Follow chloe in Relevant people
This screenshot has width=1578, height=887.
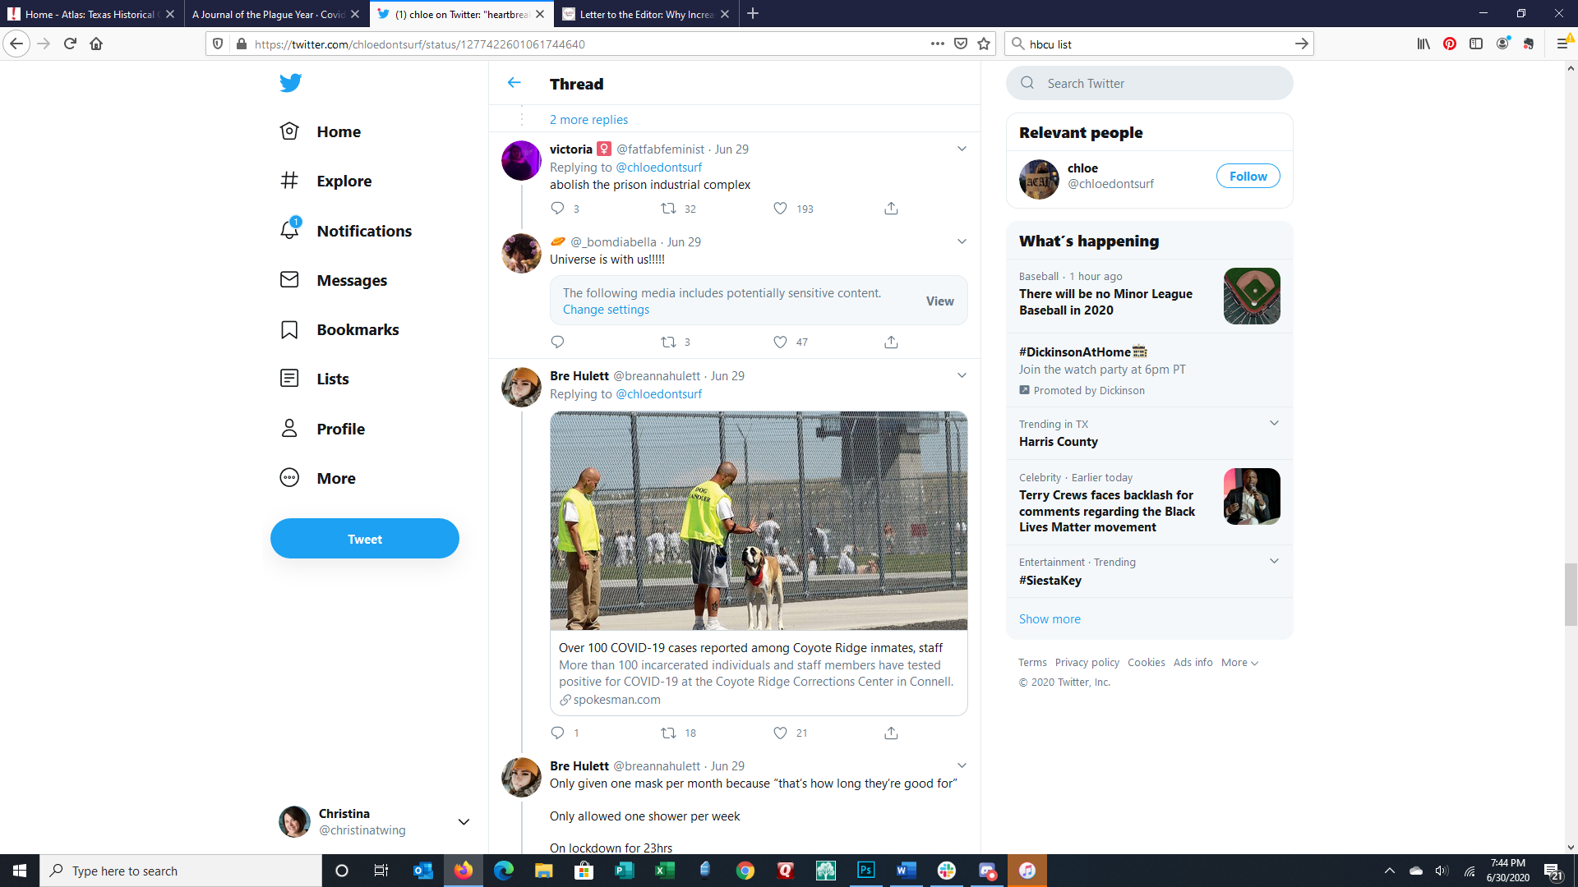[x=1248, y=176]
